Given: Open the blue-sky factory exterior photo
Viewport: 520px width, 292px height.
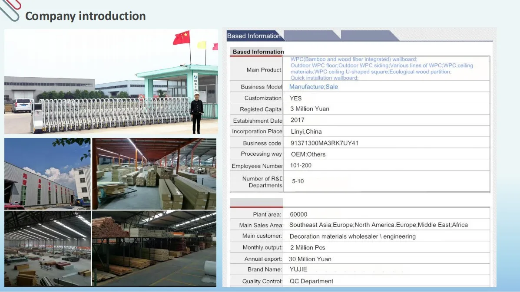Looking at the screenshot, I should [x=47, y=174].
